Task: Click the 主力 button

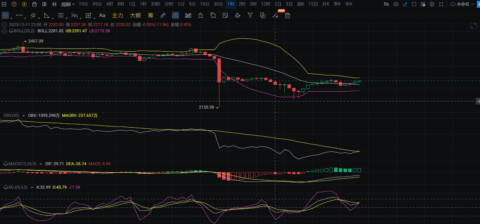Action: [118, 15]
